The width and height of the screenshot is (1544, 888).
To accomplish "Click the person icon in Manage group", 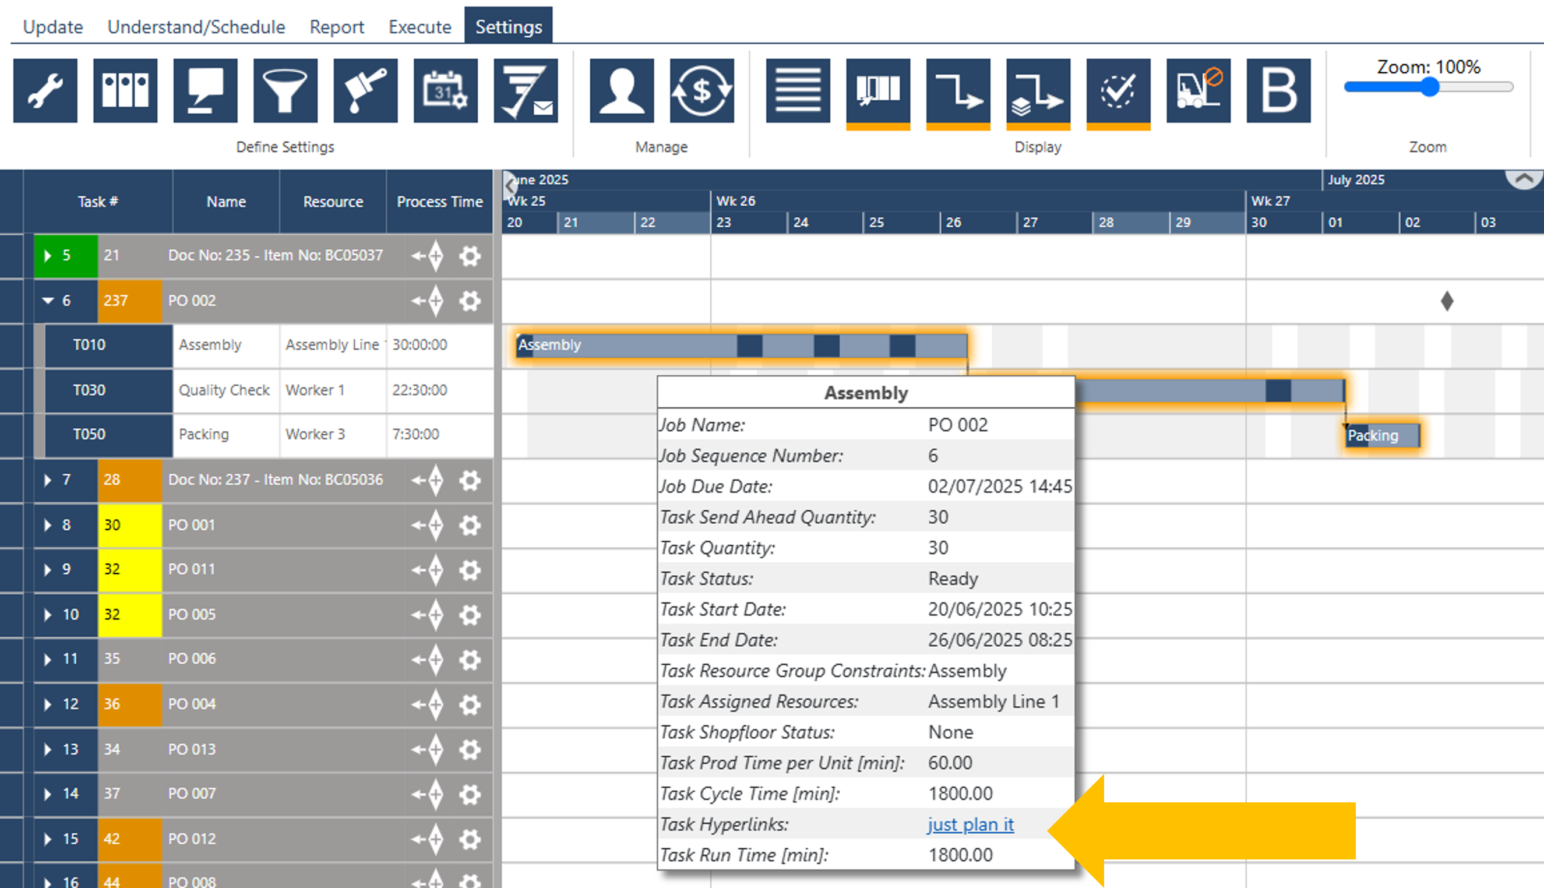I will (622, 90).
